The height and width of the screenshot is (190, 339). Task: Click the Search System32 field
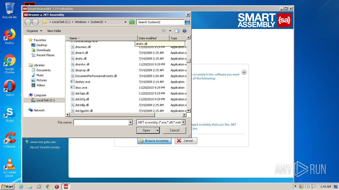[x=160, y=22]
